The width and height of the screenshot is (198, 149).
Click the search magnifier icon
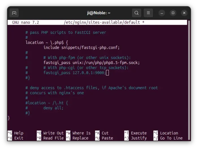click(136, 13)
